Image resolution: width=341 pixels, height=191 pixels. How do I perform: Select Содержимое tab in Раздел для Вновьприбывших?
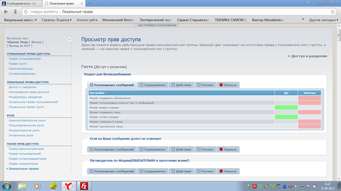(x=153, y=85)
